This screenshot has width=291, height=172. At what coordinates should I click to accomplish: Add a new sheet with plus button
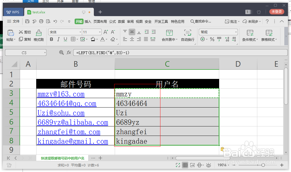tap(100, 158)
